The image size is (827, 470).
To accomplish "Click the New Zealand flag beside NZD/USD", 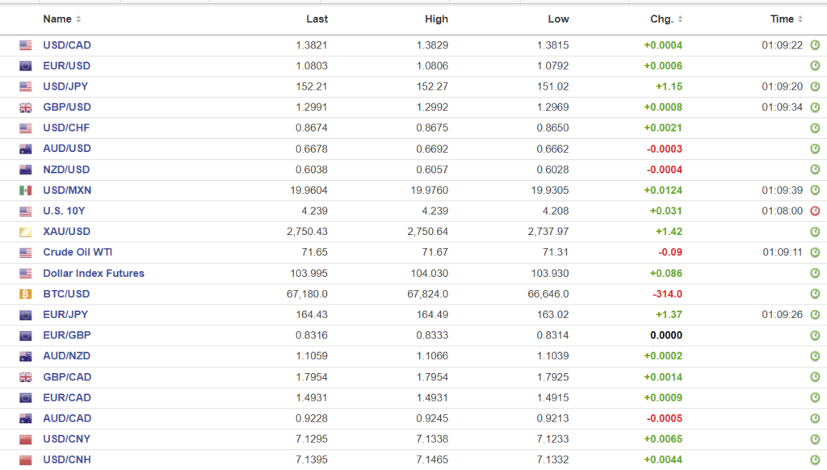I will (26, 170).
